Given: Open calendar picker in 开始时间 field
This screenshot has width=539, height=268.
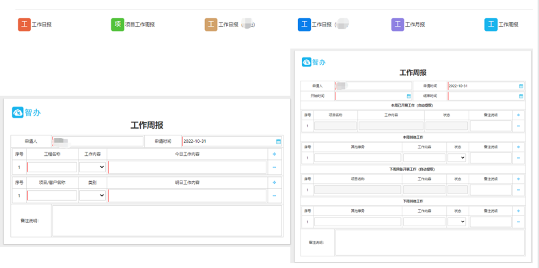Looking at the screenshot, I should pyautogui.click(x=409, y=96).
